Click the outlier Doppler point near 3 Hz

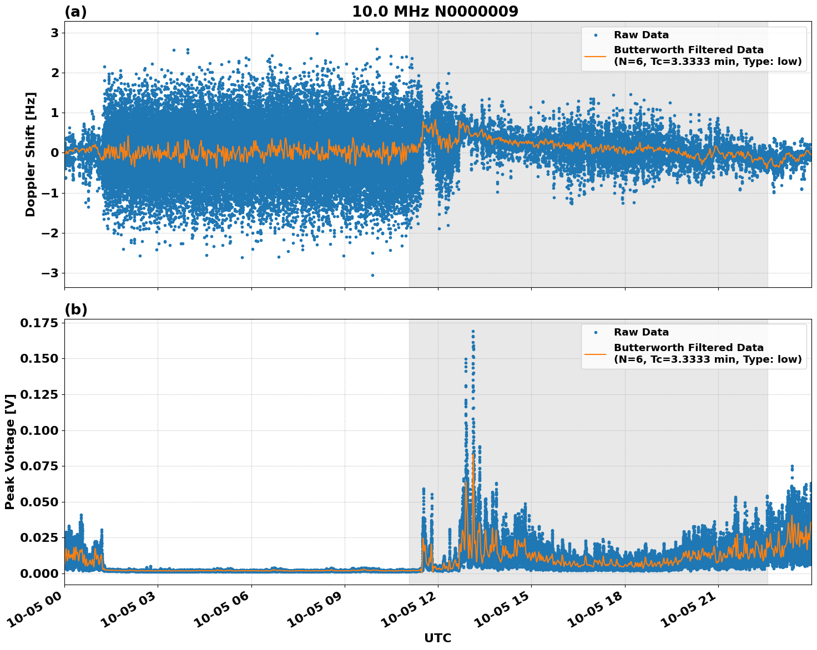point(317,33)
